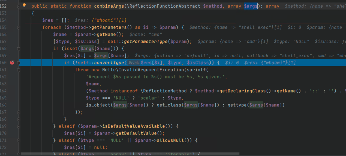Viewport: 346px width, 156px height.
Task: Click the highlighted $args parameter in the signature
Action: 251,6
